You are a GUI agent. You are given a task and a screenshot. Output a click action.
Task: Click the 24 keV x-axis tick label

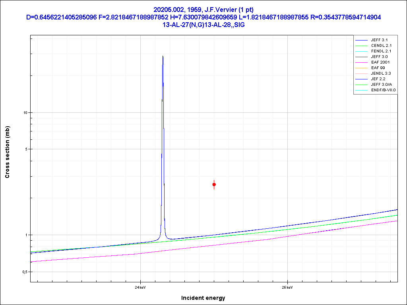[140, 287]
